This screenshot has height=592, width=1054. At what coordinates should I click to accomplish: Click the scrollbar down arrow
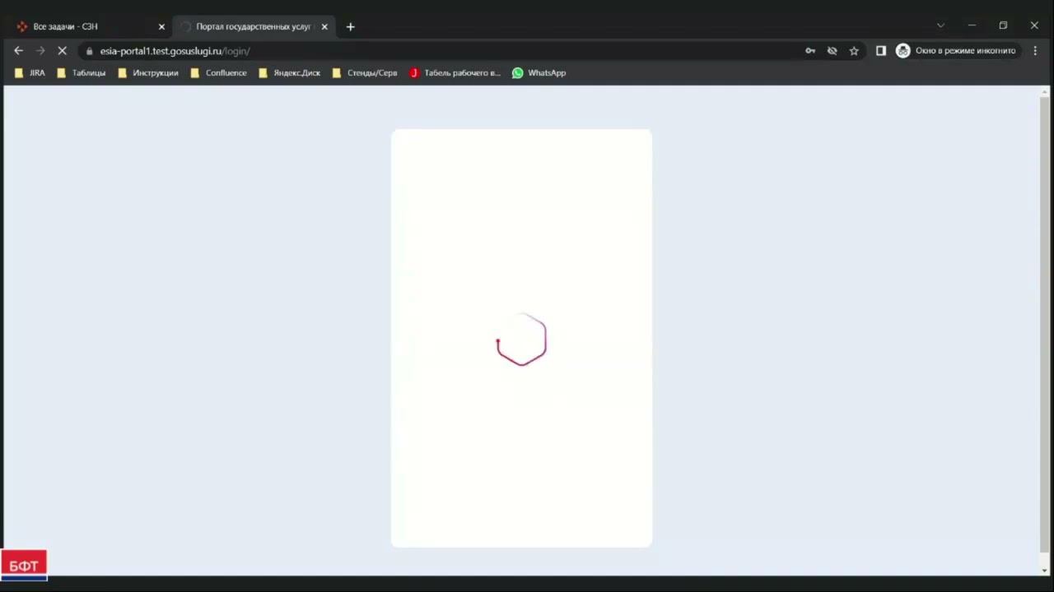coord(1045,570)
